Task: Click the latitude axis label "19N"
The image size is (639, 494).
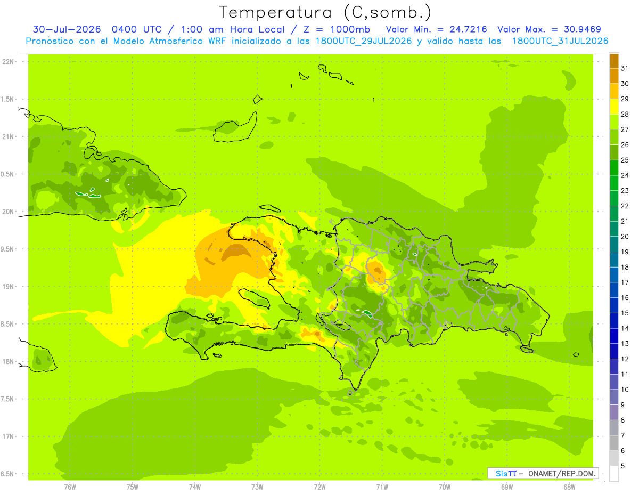Action: coord(9,287)
